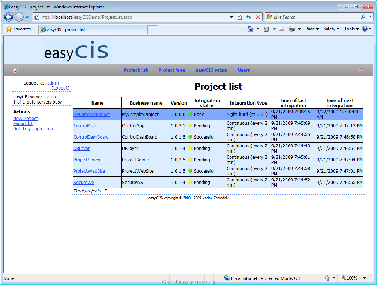This screenshot has width=377, height=285.
Task: Open the MyComplexProject project link
Action: pyautogui.click(x=92, y=115)
